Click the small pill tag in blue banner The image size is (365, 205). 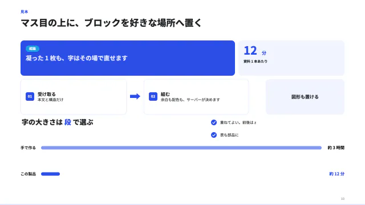33,48
